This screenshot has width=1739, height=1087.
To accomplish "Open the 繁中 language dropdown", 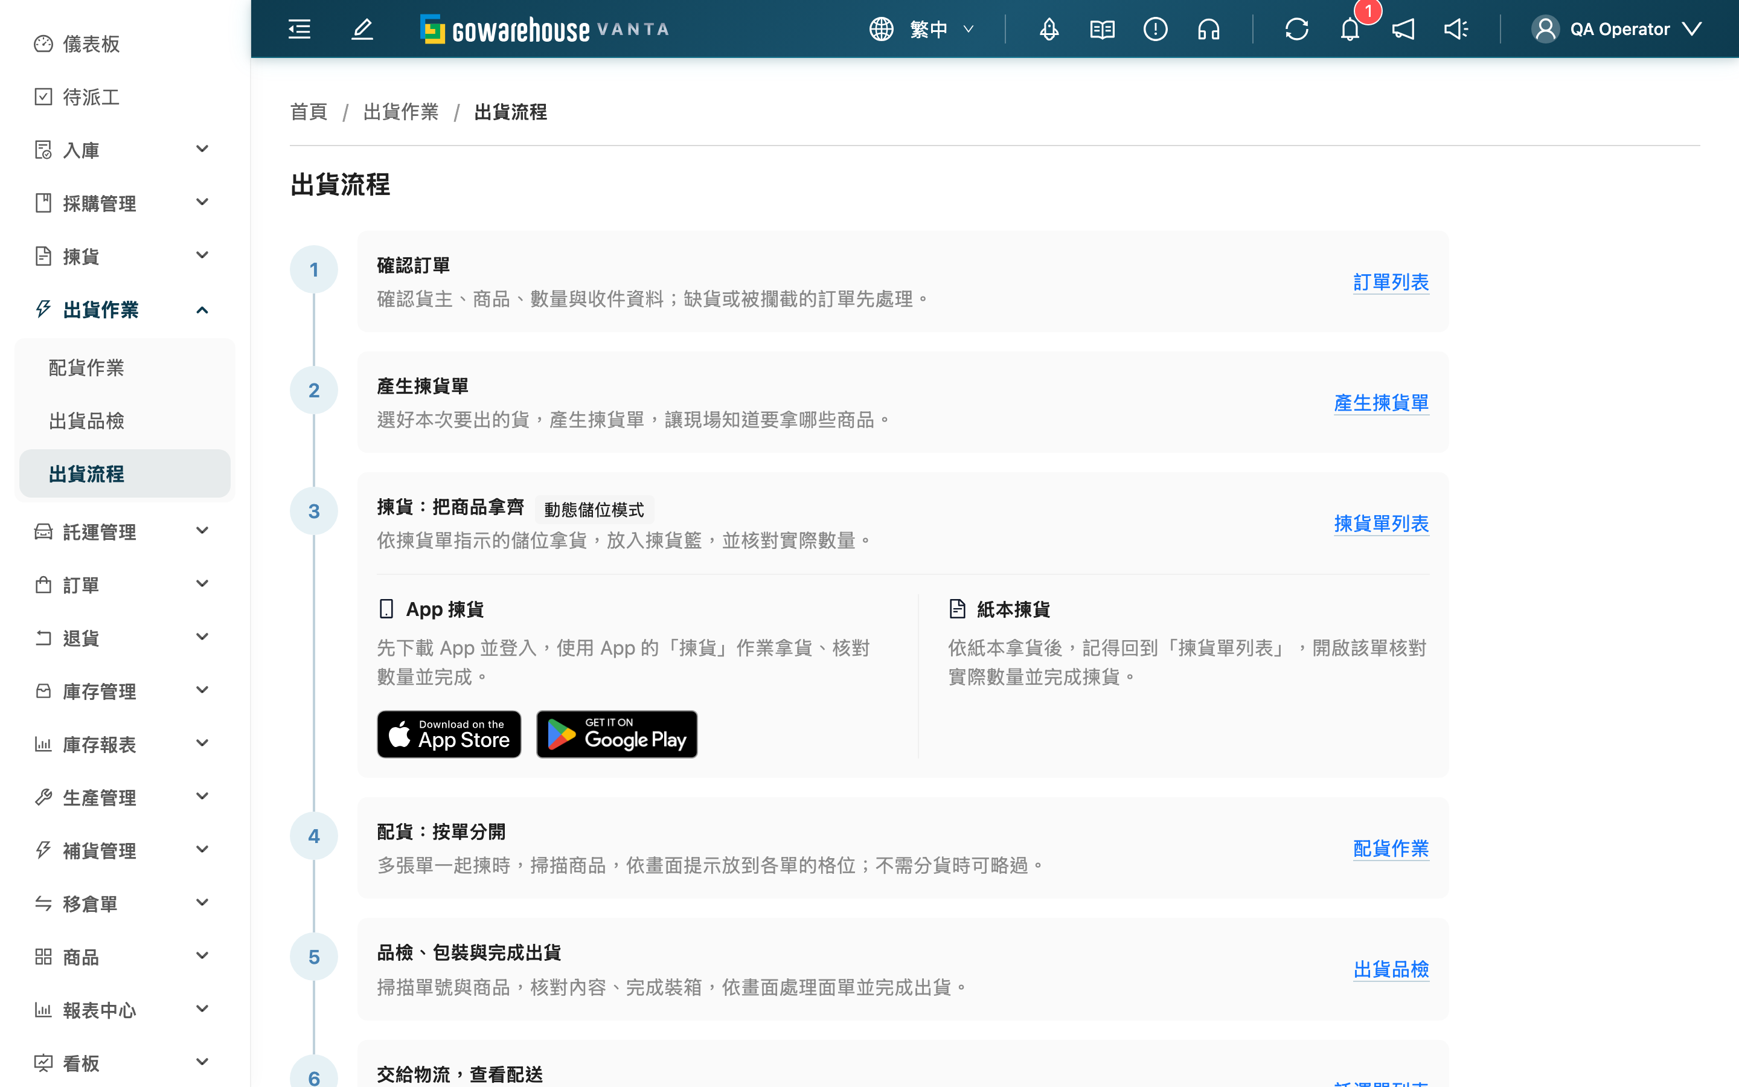I will pyautogui.click(x=942, y=30).
